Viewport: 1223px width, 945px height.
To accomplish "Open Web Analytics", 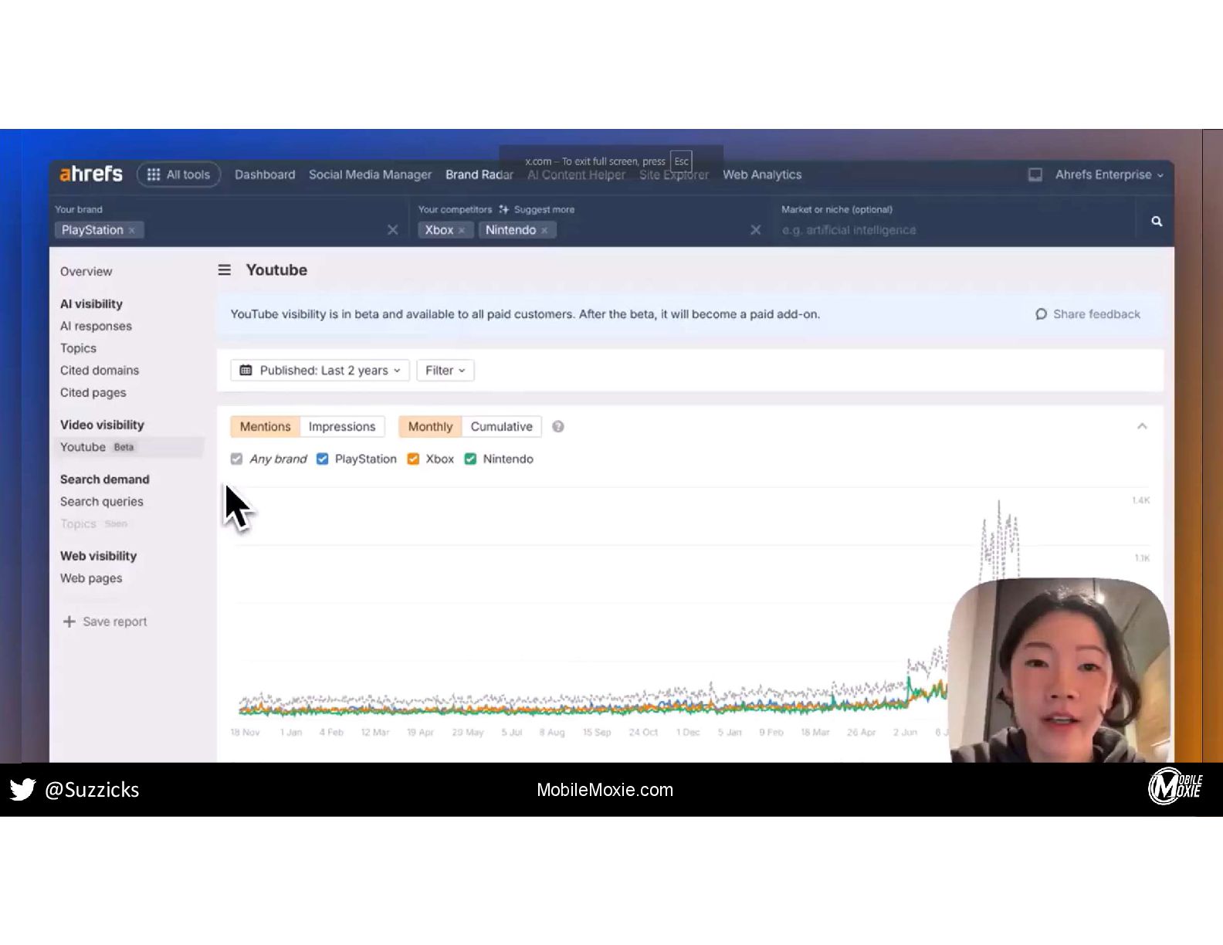I will (x=762, y=174).
